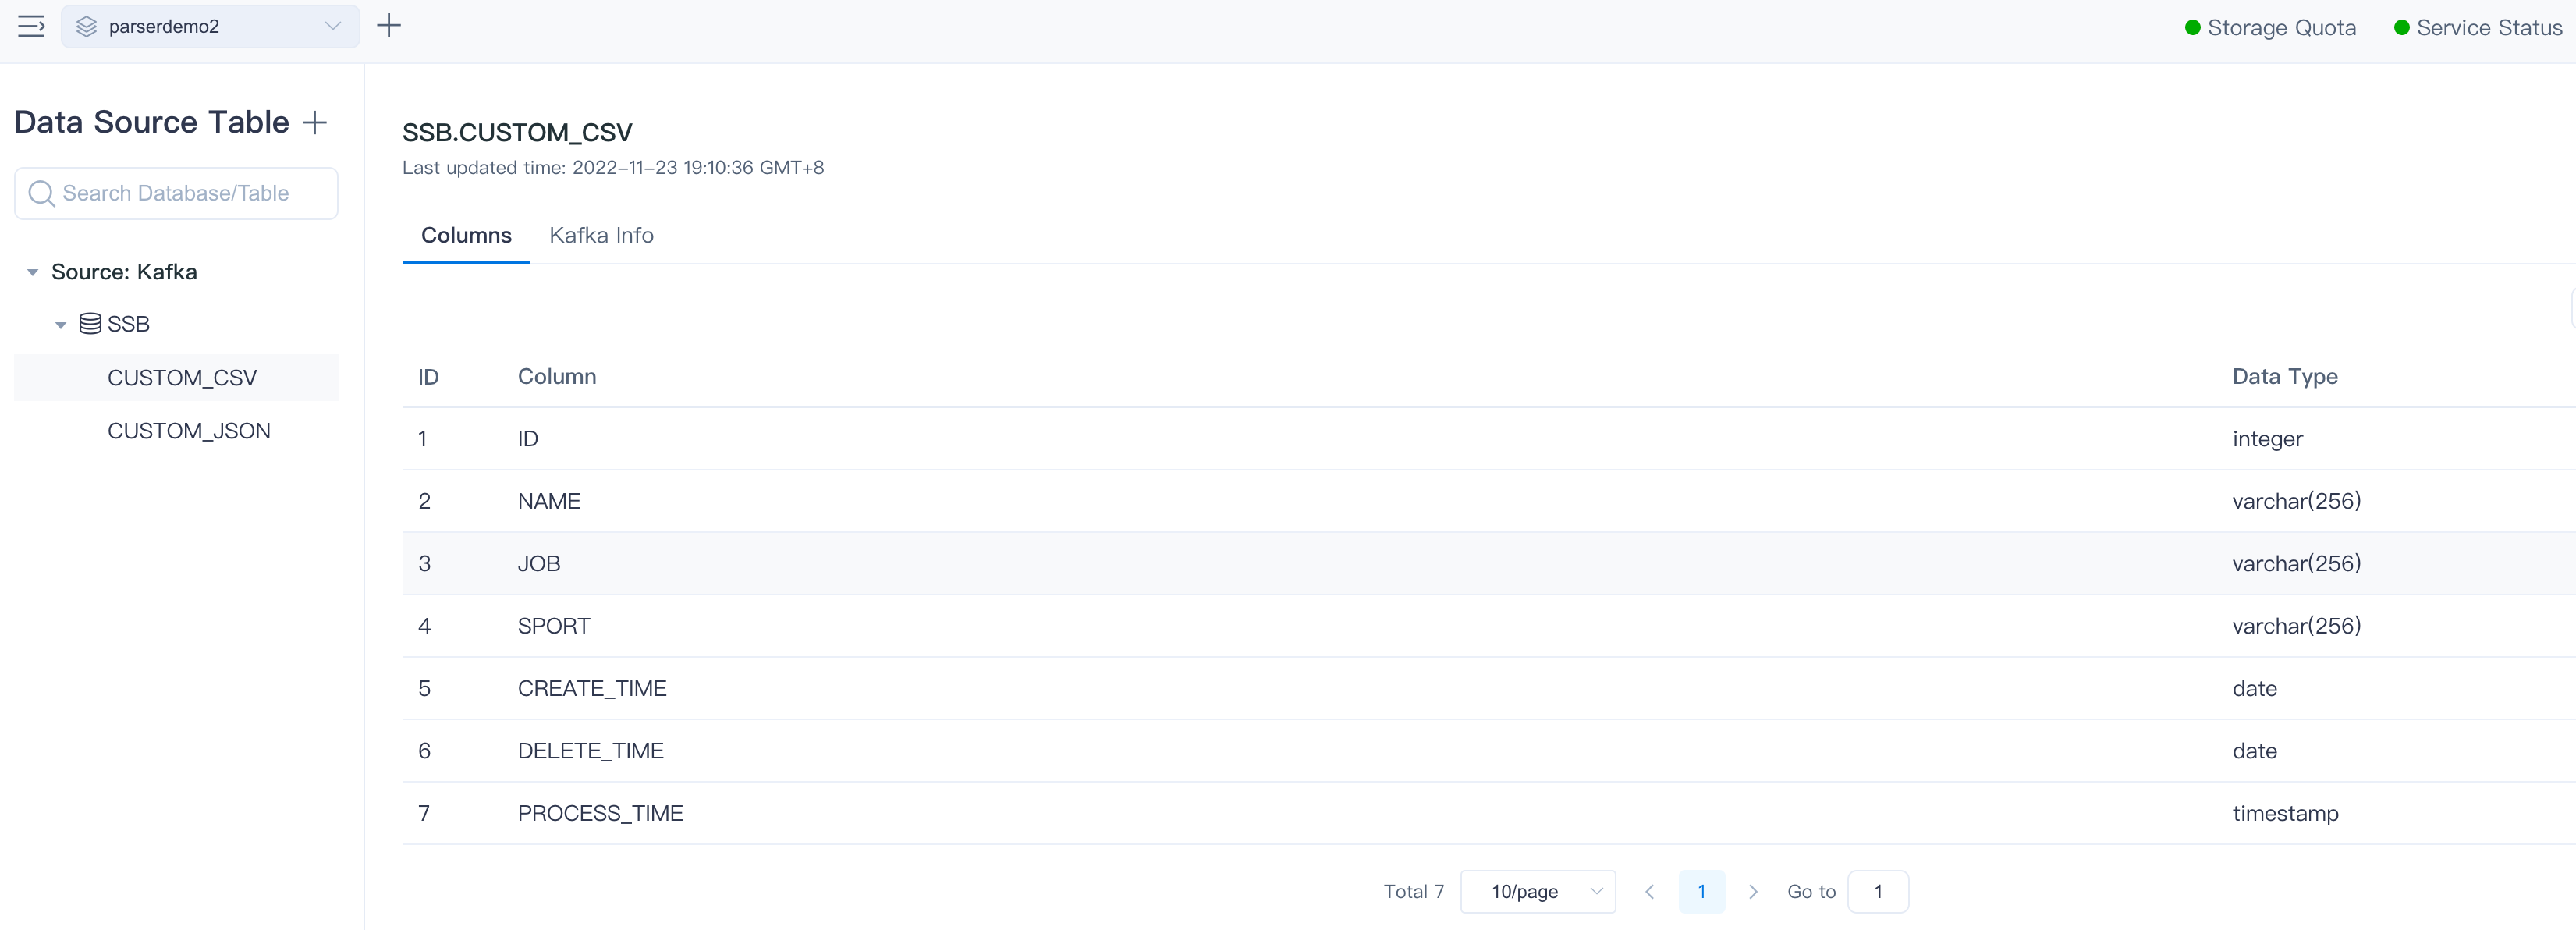Click the layers icon in project selector

click(x=87, y=27)
